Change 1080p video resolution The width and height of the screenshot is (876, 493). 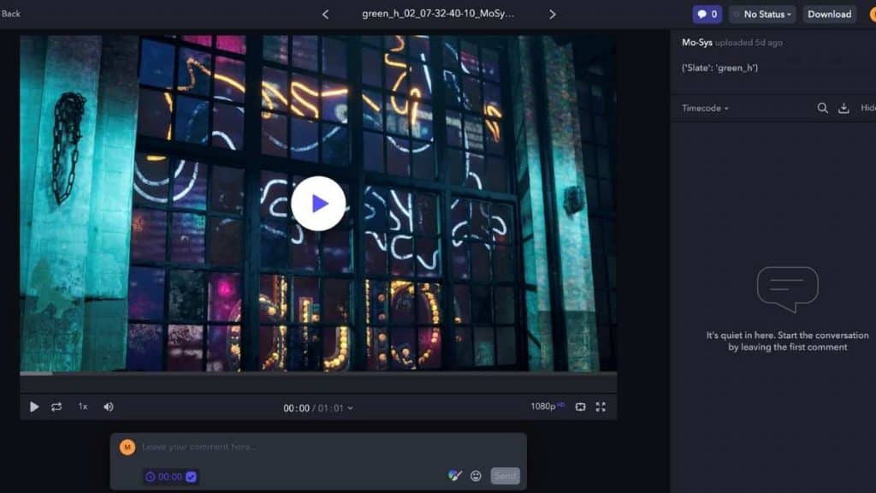[547, 407]
